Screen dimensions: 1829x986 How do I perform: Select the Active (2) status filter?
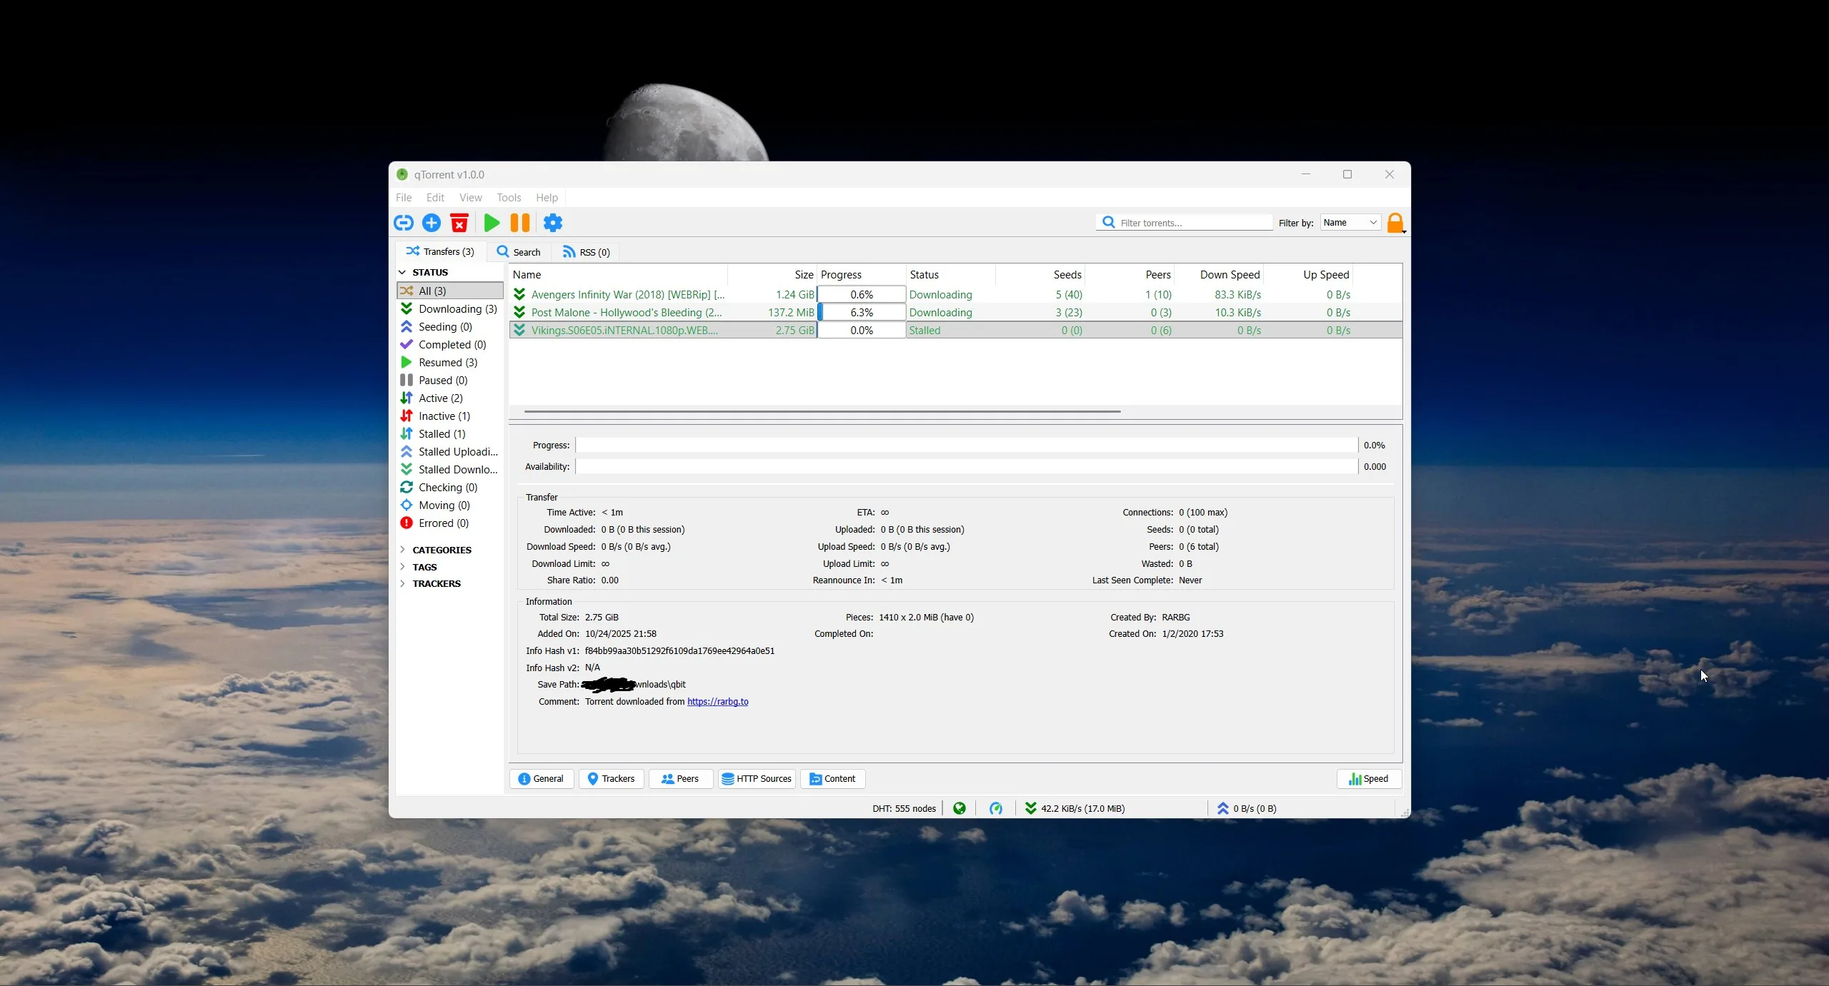tap(449, 398)
